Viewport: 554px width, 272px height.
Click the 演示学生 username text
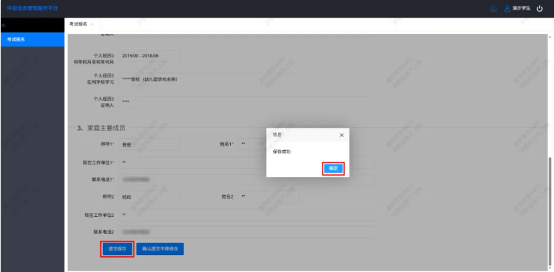tap(521, 9)
